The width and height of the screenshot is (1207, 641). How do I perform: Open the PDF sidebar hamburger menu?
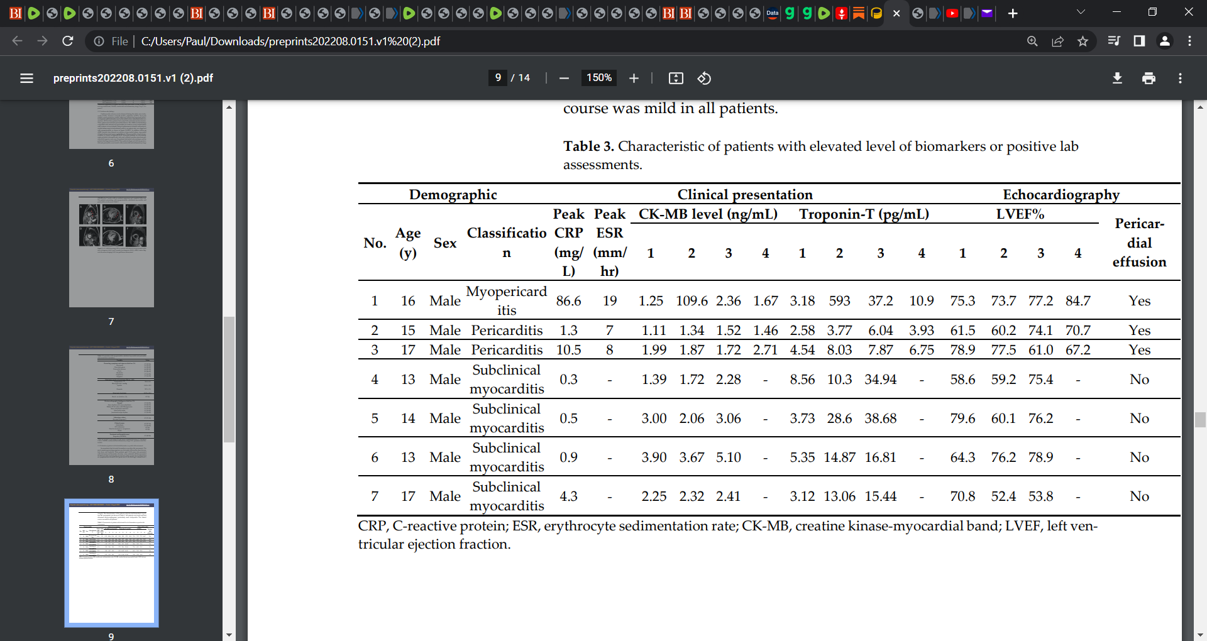coord(26,78)
